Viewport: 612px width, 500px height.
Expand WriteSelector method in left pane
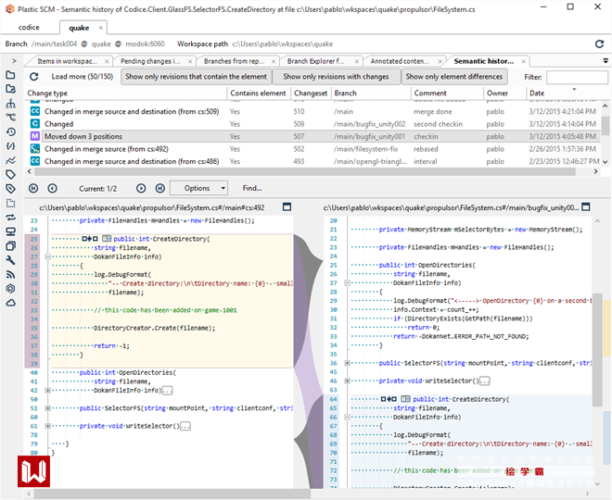click(47, 426)
